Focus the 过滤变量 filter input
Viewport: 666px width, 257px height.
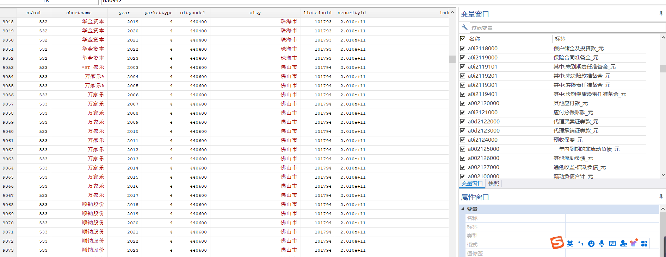567,28
